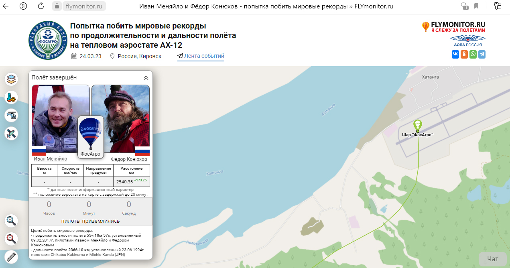The image size is (510, 268).
Task: Click the location pin beside Россия, Кировск
Action: [x=112, y=56]
